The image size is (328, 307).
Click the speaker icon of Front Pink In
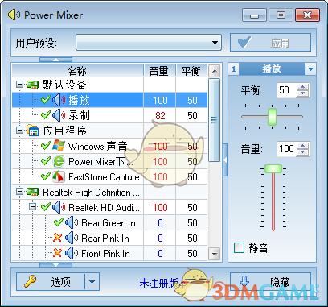pos(72,253)
